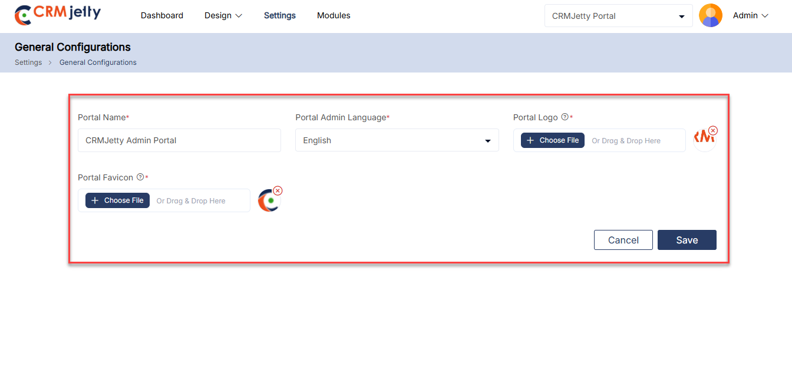
Task: Click help icon next to Portal Logo
Action: coord(565,117)
